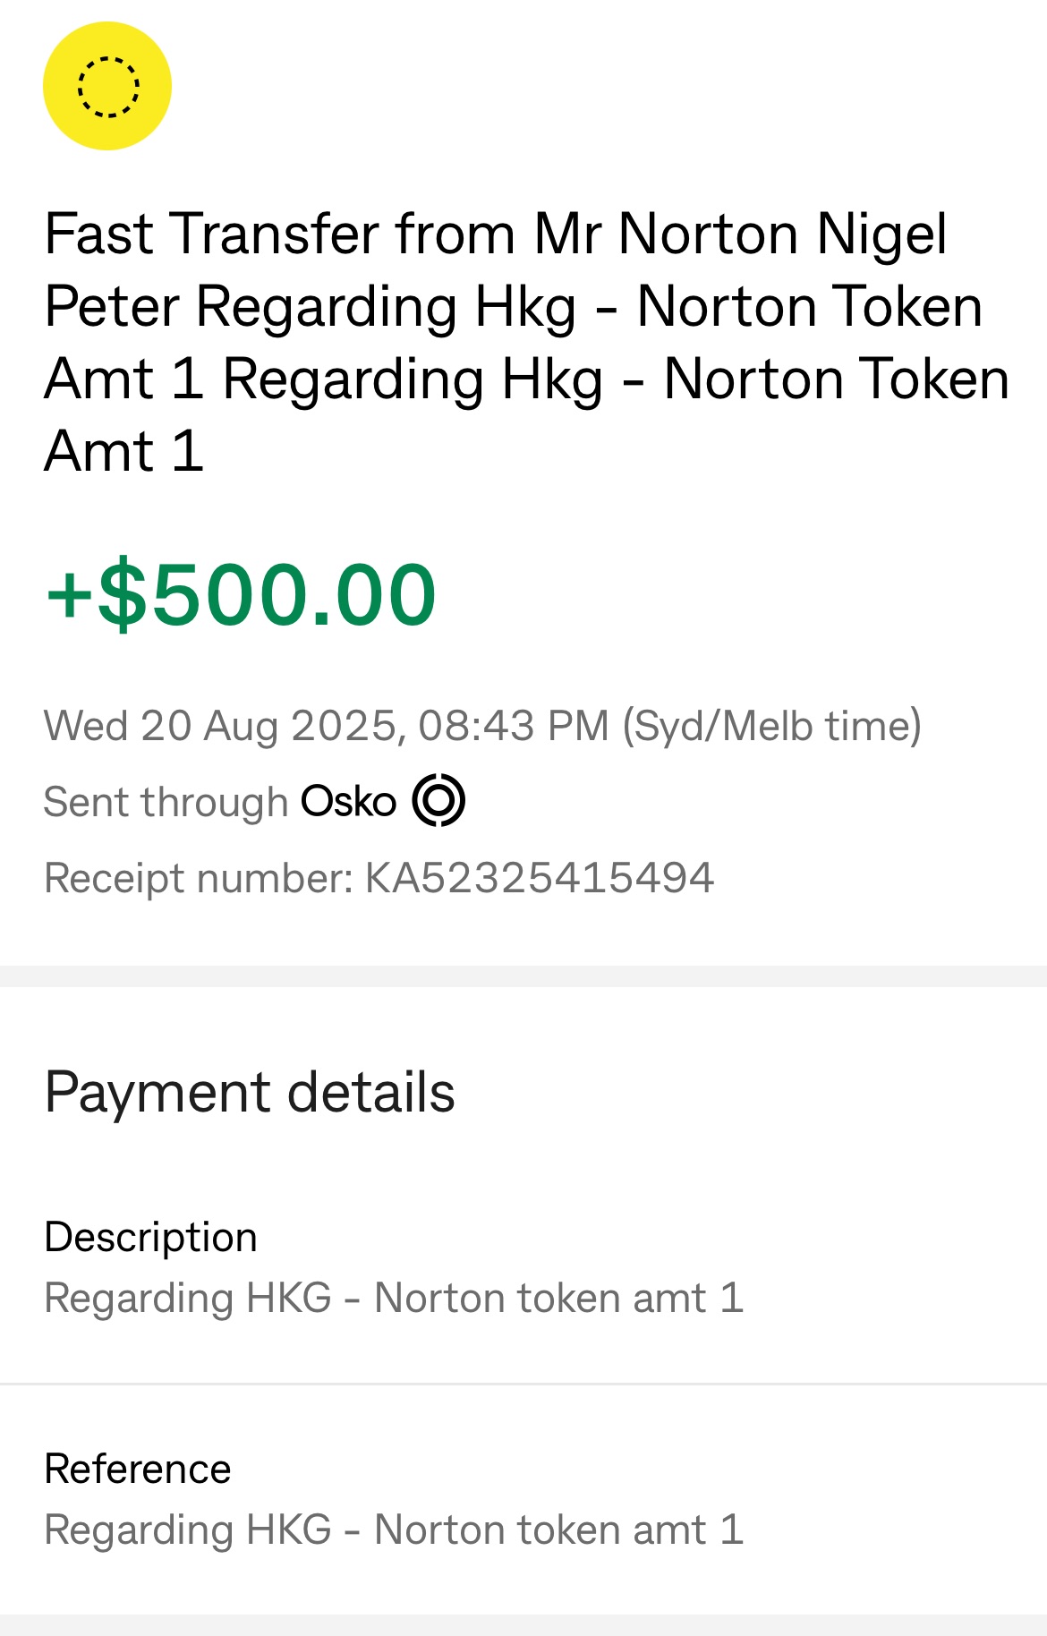Tap the name Mr Norton Nigel in the title
1047x1636 pixels.
pos(740,234)
